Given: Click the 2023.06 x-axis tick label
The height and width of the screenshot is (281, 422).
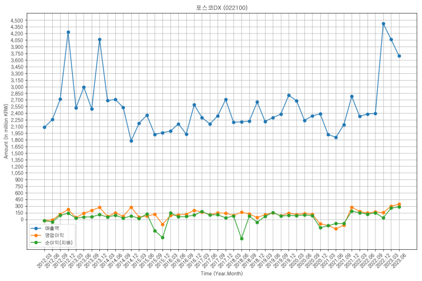Looking at the screenshot, I should [x=399, y=261].
